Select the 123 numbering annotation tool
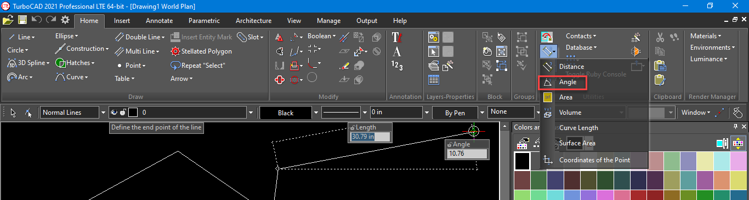This screenshot has width=749, height=200. tap(397, 66)
